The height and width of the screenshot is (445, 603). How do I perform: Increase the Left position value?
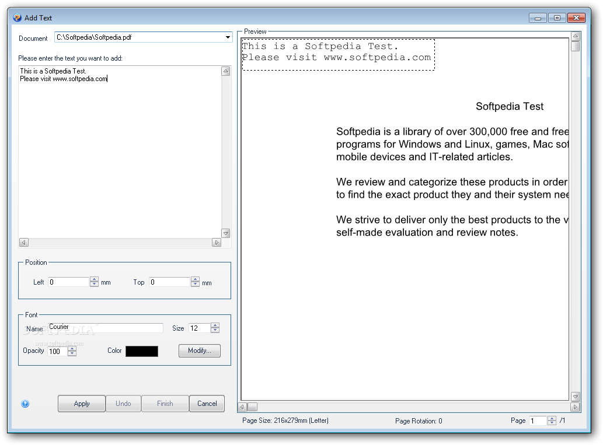(x=94, y=279)
